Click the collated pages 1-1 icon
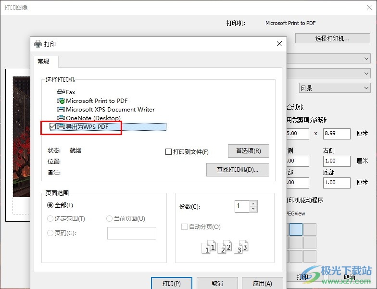Image resolution: width=377 pixels, height=289 pixels. pyautogui.click(x=209, y=247)
